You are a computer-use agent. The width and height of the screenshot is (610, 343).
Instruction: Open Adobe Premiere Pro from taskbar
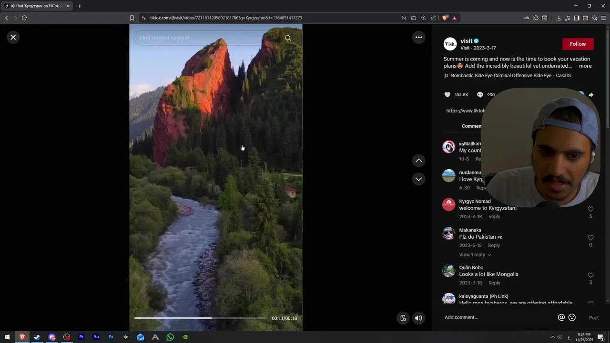(81, 337)
